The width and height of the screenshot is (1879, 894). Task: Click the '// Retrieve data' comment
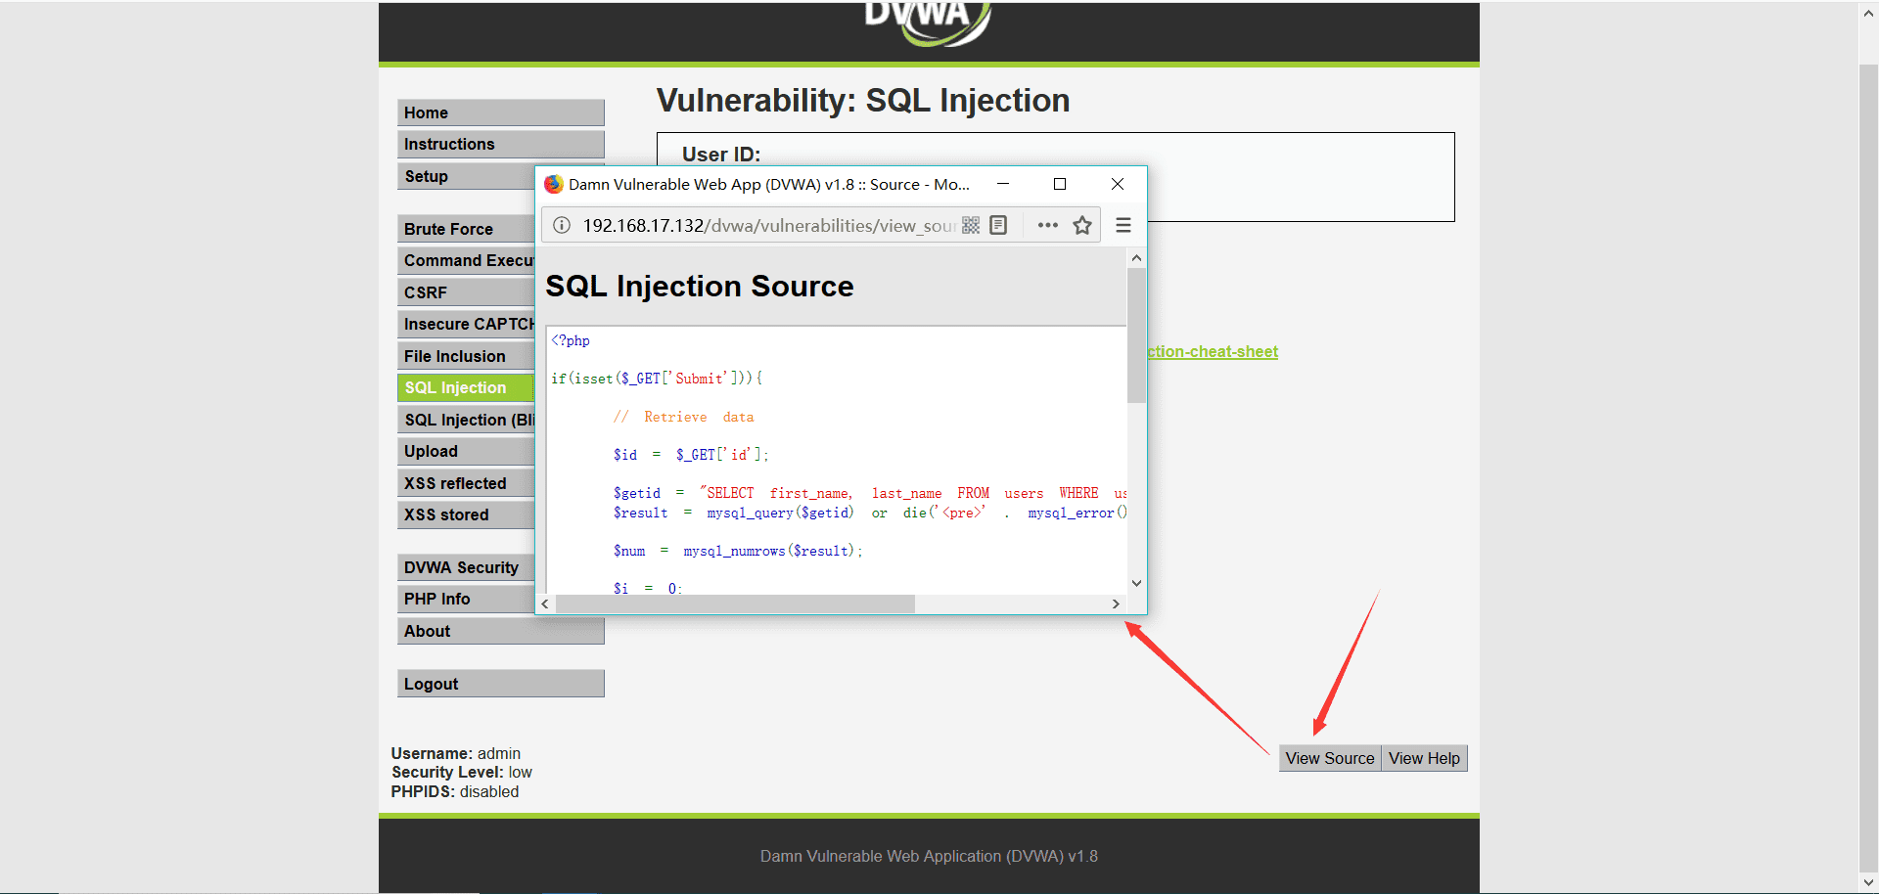[x=684, y=417]
